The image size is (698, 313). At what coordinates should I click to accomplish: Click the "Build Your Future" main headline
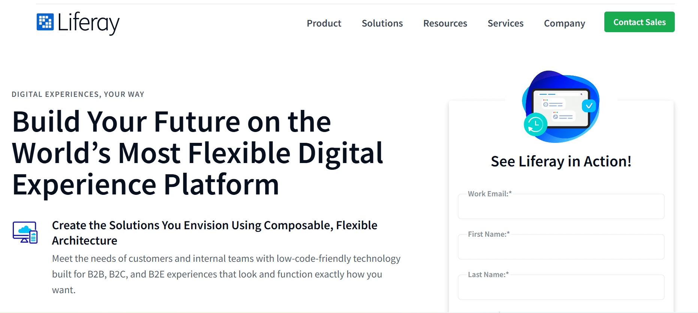click(197, 153)
